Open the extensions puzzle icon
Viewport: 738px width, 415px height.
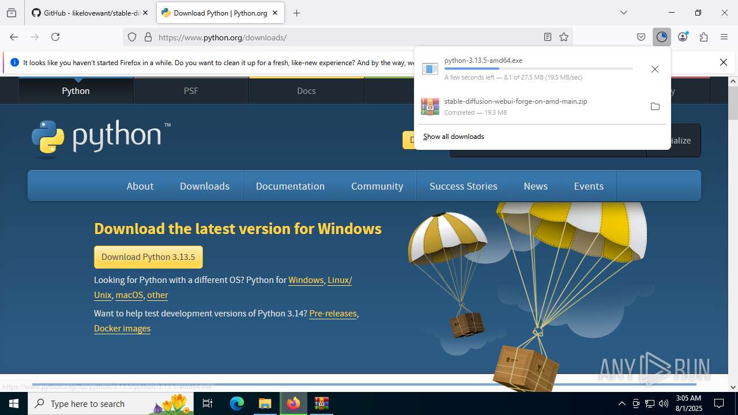click(x=703, y=37)
